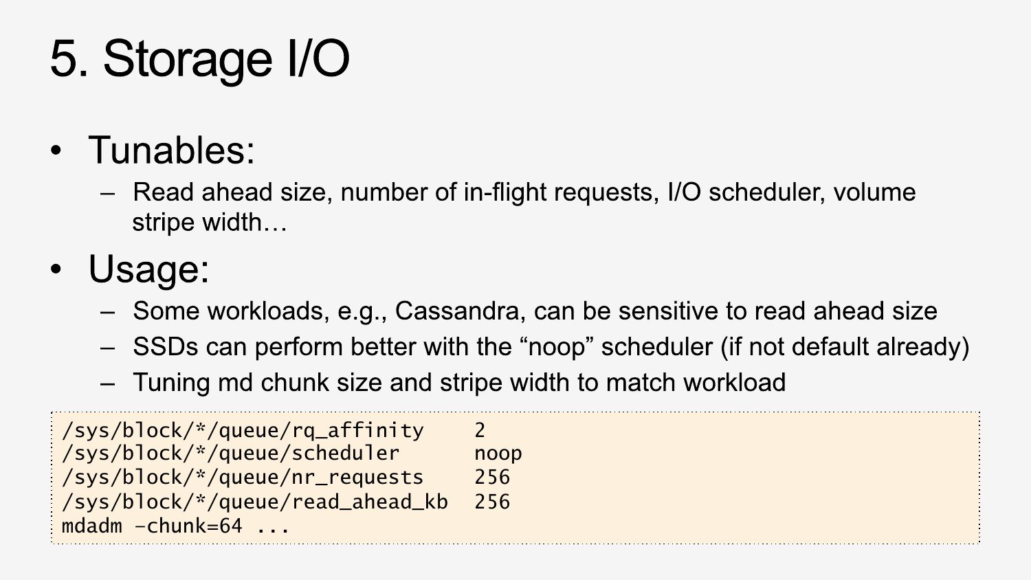Screen dimensions: 1031x580
Task: Click the "stripe width…" continuation line
Action: click(x=210, y=223)
